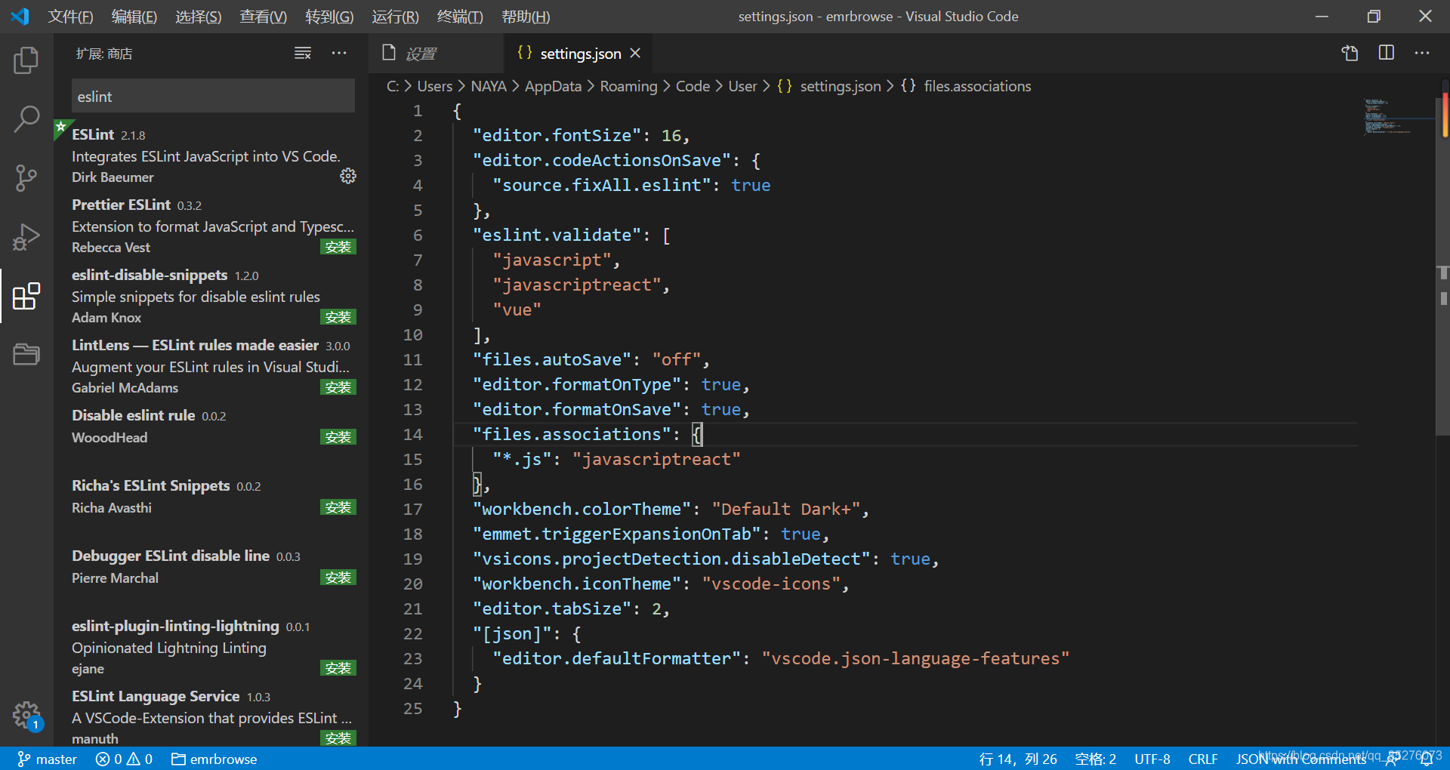Click NAYA in the breadcrumb path

489,86
